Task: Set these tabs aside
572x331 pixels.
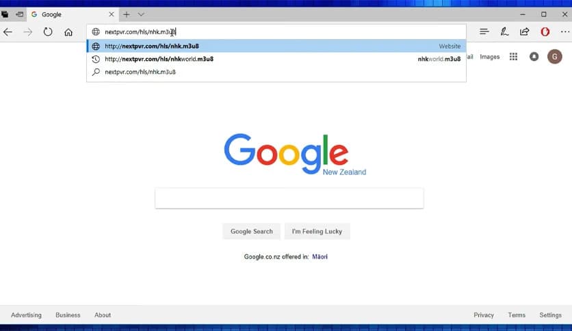Action: click(x=19, y=14)
